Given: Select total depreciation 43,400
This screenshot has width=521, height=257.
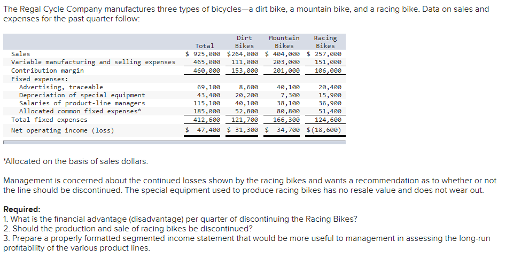Looking at the screenshot, I should point(208,95).
